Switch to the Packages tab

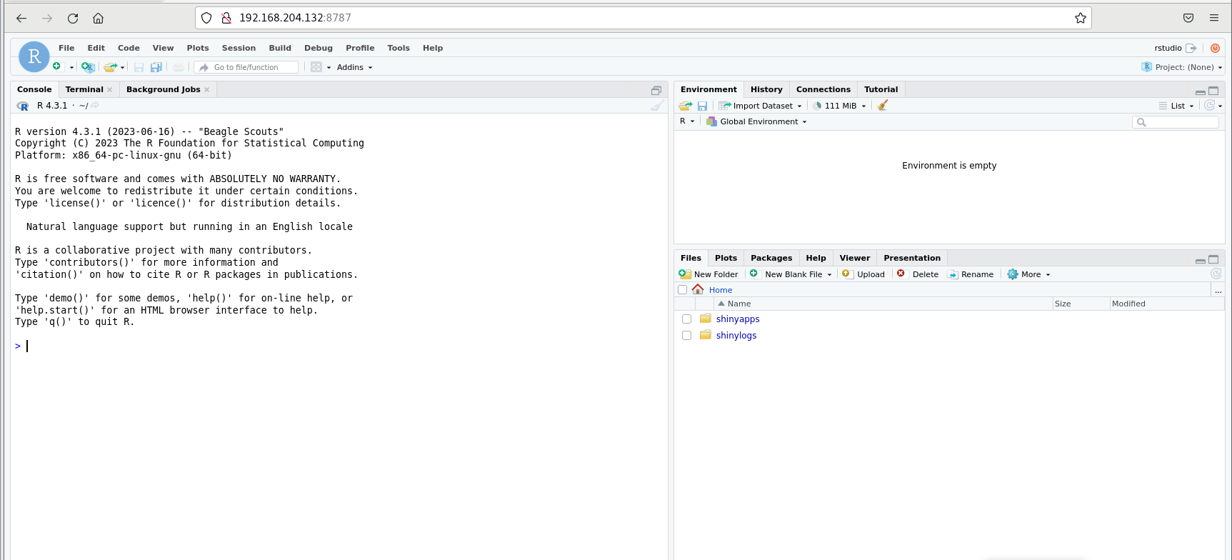(771, 258)
